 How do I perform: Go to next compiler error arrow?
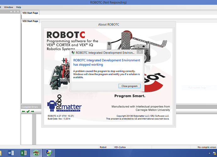[32, 111]
